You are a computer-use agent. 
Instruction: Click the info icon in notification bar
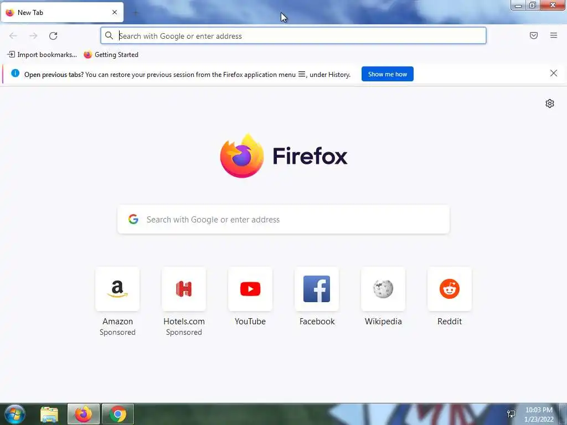[x=15, y=73]
